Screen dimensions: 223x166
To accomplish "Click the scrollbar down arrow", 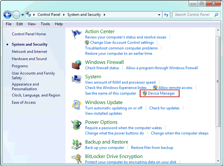I will point(218,161).
